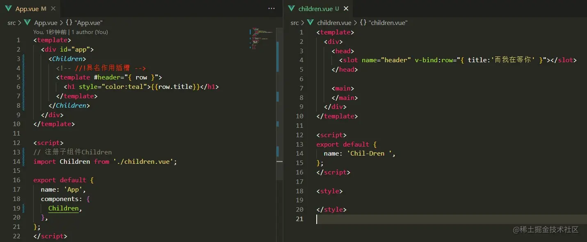This screenshot has width=587, height=242.
Task: Click the Children entry under components
Action: click(x=64, y=208)
